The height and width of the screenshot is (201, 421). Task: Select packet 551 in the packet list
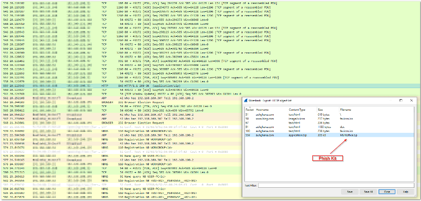pos(210,53)
